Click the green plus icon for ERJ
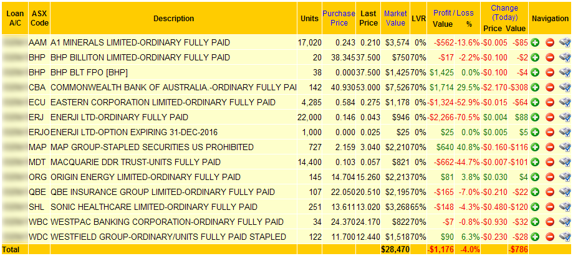This screenshot has height=256, width=573. tap(535, 118)
